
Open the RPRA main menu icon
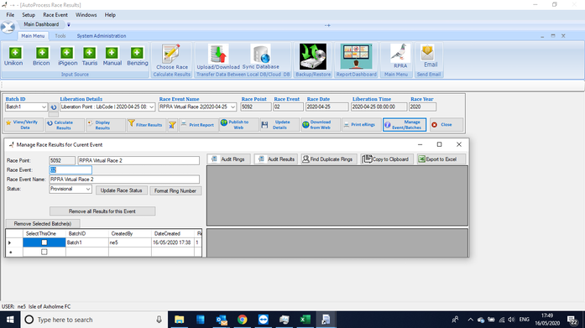tap(400, 56)
